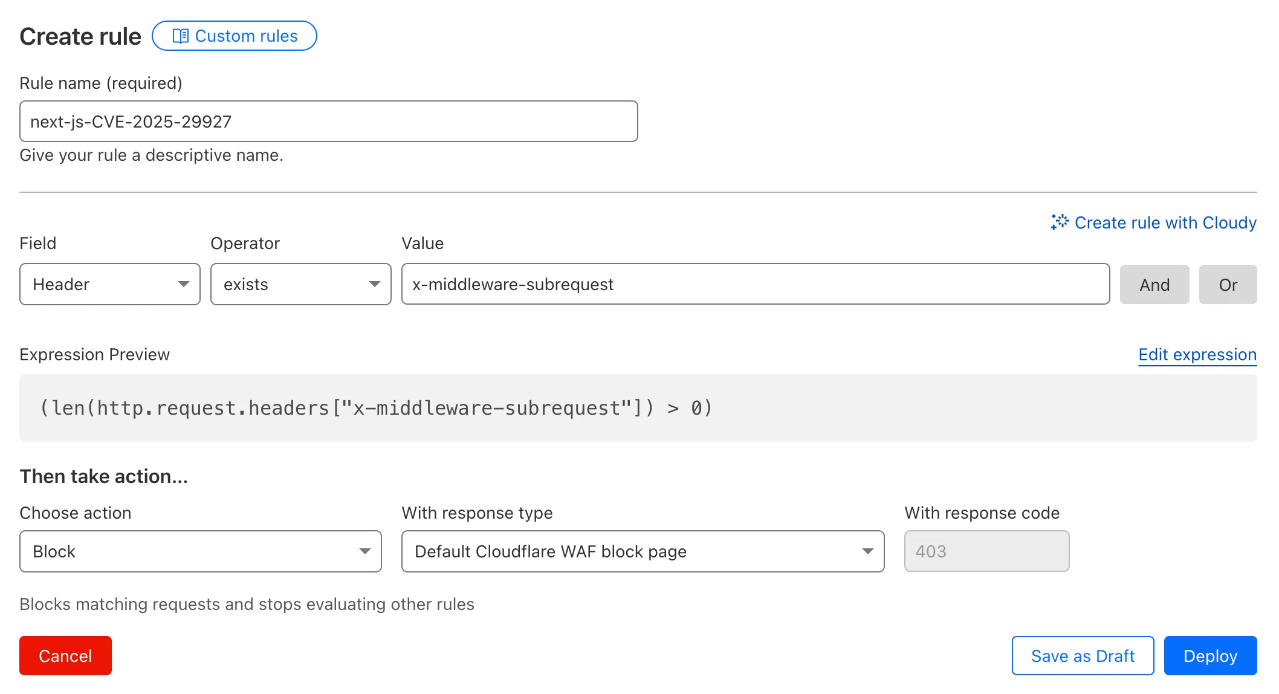Image resolution: width=1279 pixels, height=694 pixels.
Task: Open the Block action dropdown
Action: [200, 551]
